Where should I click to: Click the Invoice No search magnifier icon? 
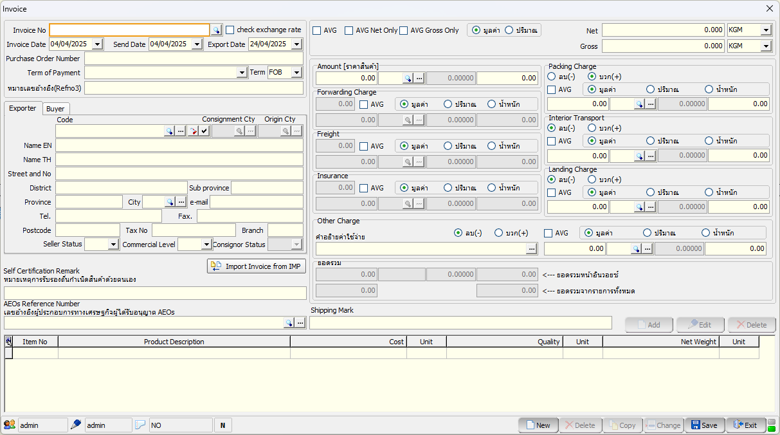coord(217,30)
